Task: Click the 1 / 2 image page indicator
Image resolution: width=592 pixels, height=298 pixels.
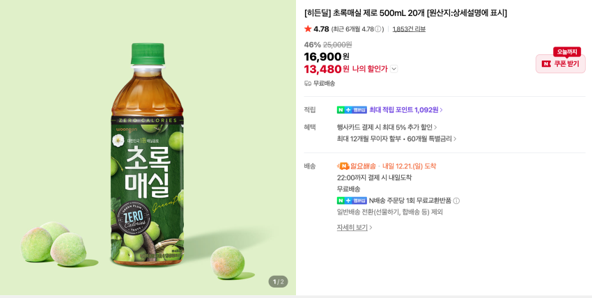Action: [x=278, y=281]
